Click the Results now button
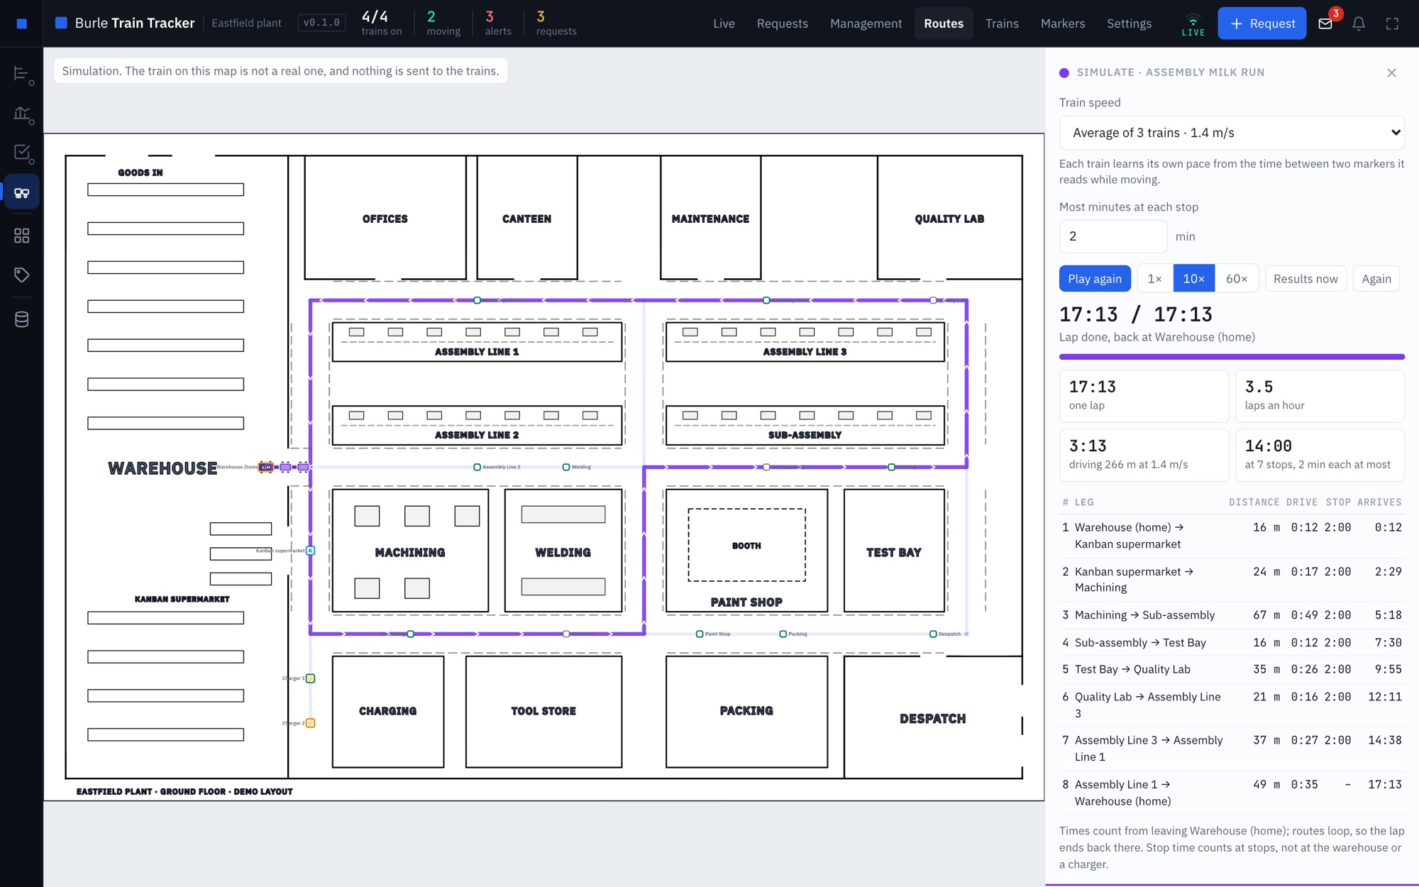 [1305, 279]
